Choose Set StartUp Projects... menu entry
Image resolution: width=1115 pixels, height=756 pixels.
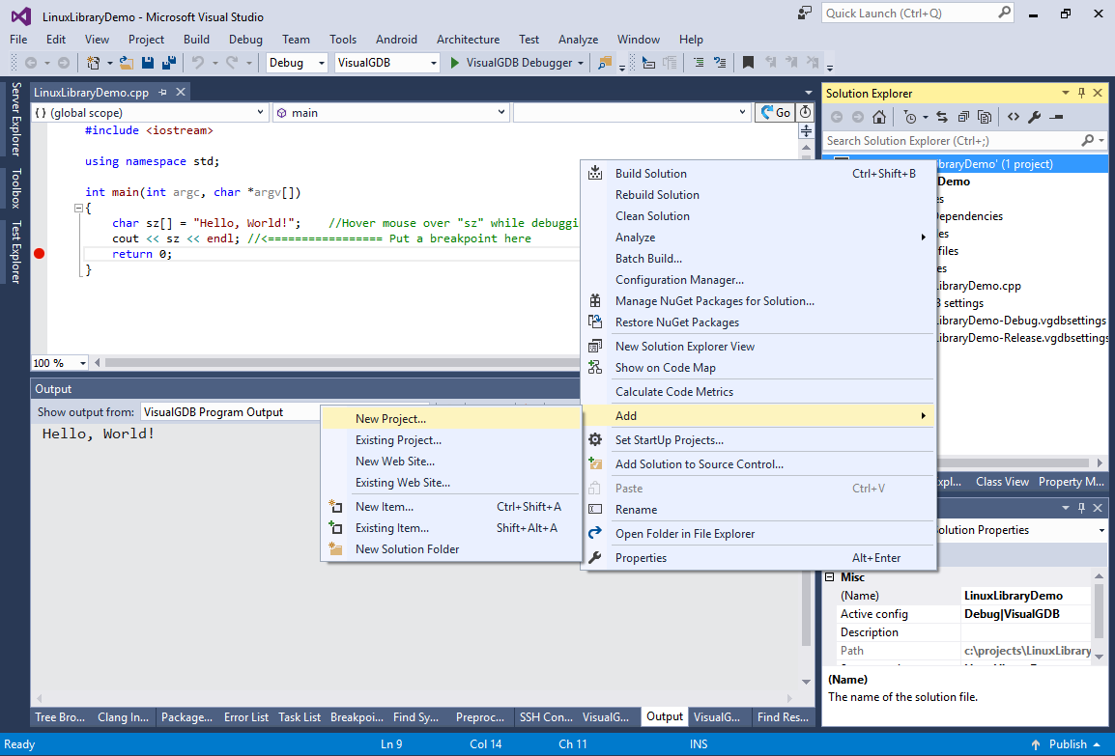[758, 440]
